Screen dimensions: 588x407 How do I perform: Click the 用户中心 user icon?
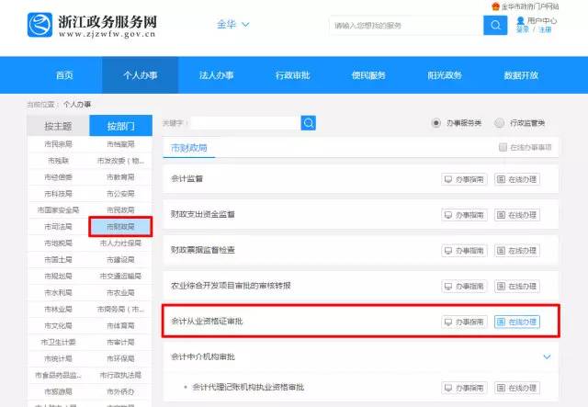(x=520, y=20)
